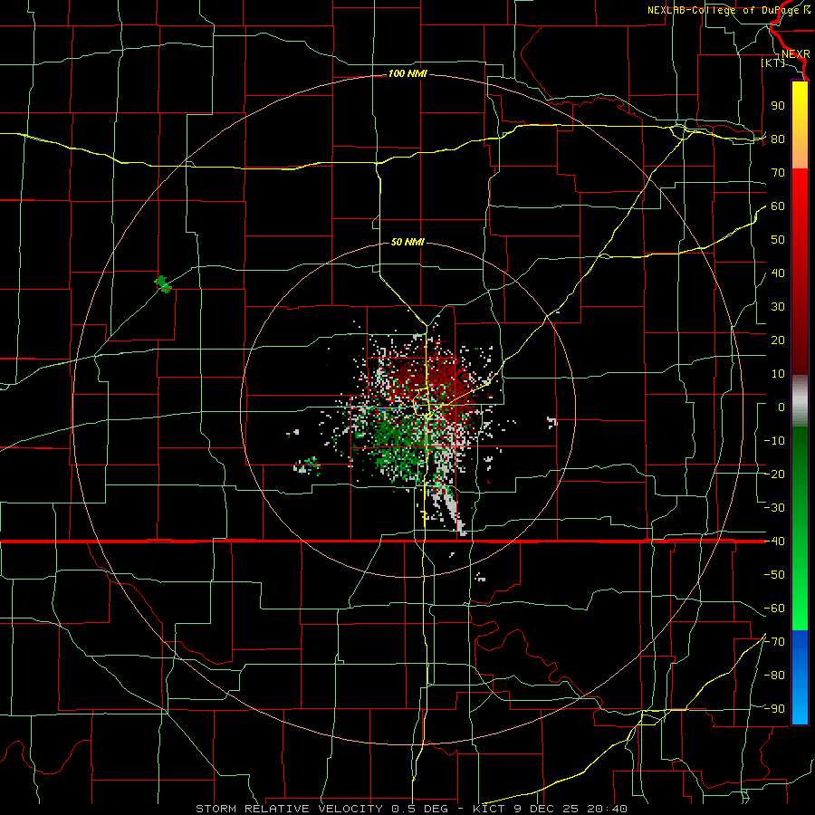815x815 pixels.
Task: Click the red outbound velocity area north of radar
Action: (429, 377)
